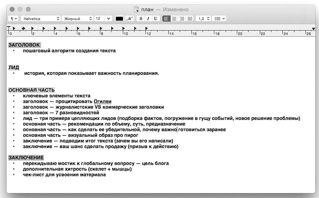The width and height of the screenshot is (319, 198).
Task: Open the Helvetica font family dropdown
Action: (x=41, y=19)
